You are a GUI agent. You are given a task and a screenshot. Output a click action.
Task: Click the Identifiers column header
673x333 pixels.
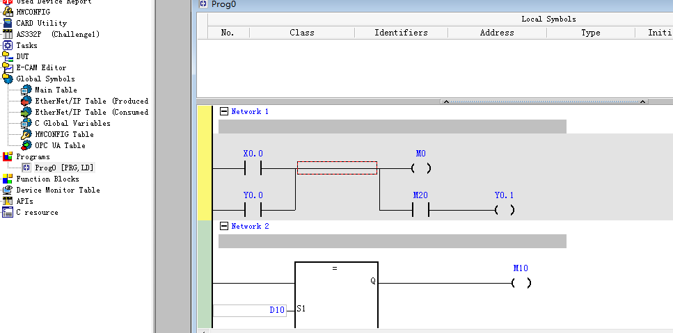point(401,33)
